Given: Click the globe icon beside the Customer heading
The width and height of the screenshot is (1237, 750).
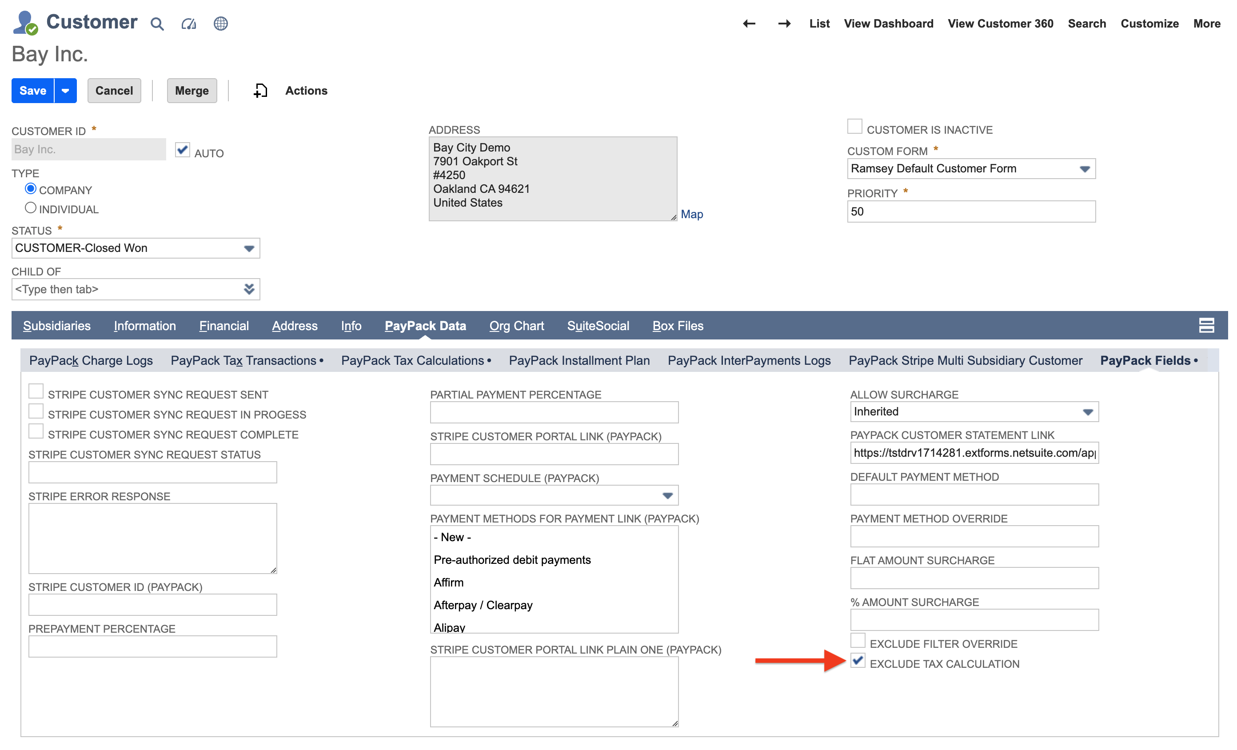Looking at the screenshot, I should [x=220, y=24].
